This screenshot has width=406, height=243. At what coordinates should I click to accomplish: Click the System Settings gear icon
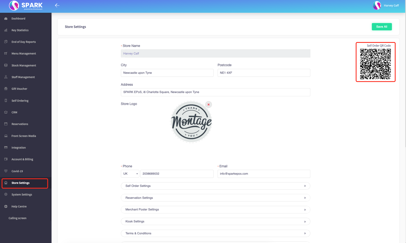click(6, 194)
